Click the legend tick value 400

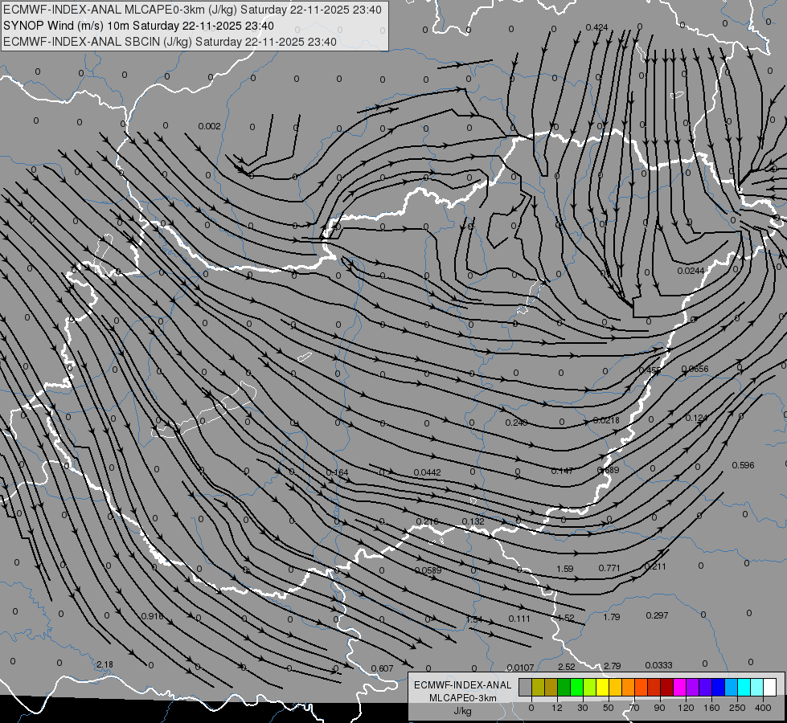pos(763,708)
